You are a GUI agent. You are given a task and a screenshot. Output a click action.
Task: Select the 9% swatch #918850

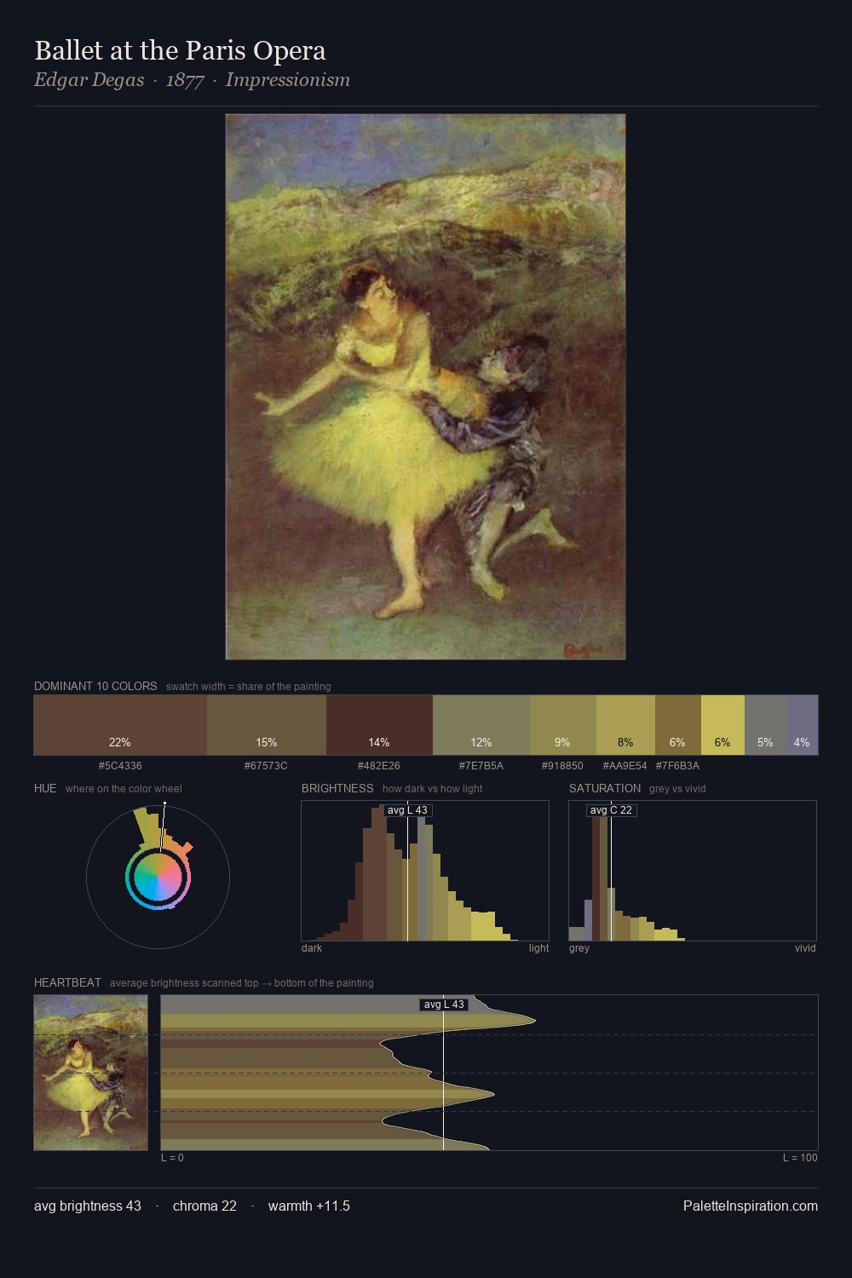563,725
